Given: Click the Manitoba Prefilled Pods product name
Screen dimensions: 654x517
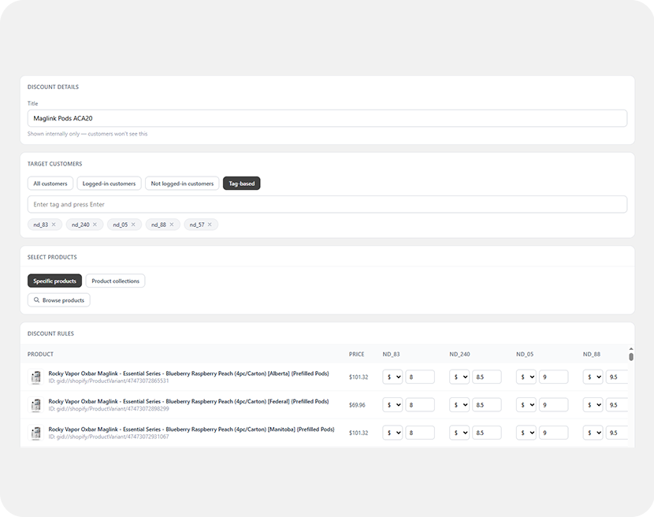Looking at the screenshot, I should tap(191, 430).
